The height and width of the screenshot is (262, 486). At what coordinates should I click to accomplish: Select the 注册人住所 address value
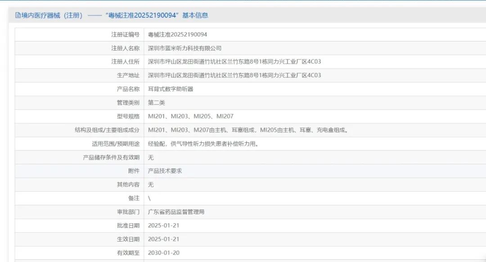234,61
